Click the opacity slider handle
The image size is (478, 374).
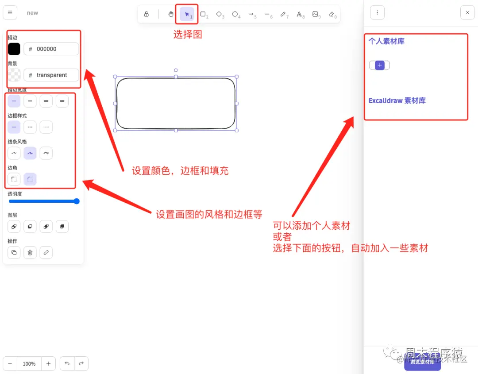tap(77, 201)
